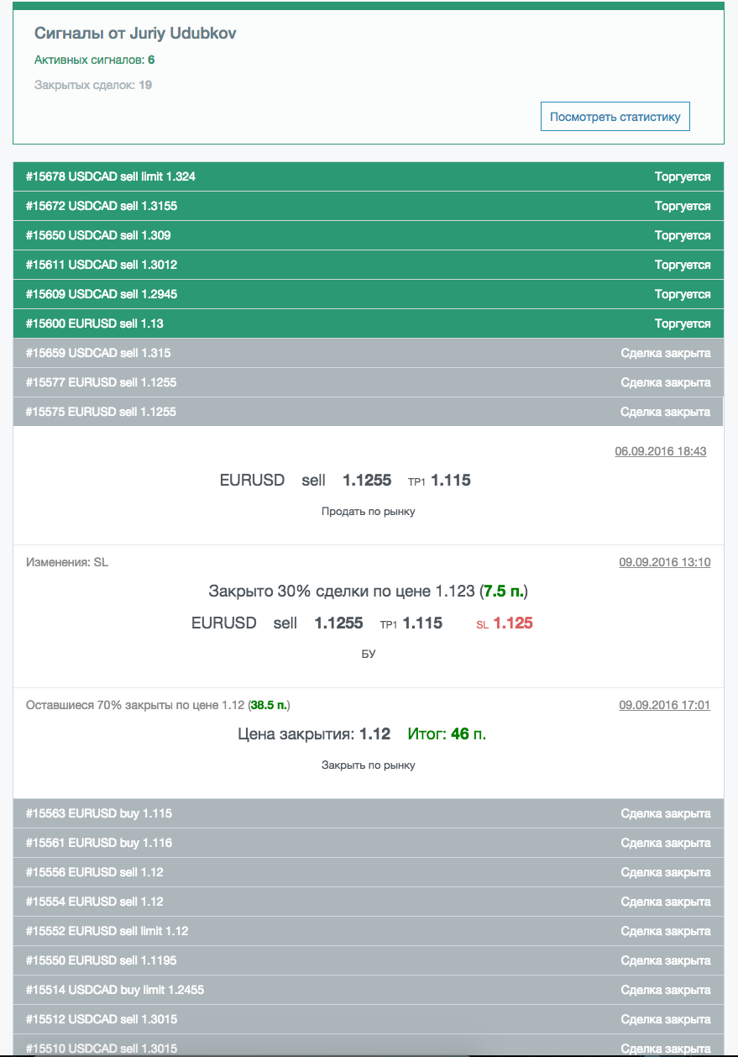Expand deal #15552 EURUSD sell limit 1.12
The width and height of the screenshot is (738, 1057).
(368, 931)
